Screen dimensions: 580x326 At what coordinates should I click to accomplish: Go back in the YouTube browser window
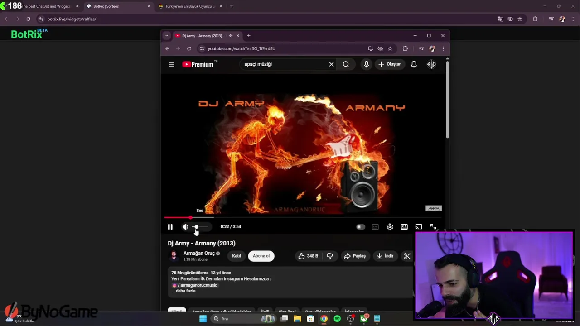tap(167, 48)
